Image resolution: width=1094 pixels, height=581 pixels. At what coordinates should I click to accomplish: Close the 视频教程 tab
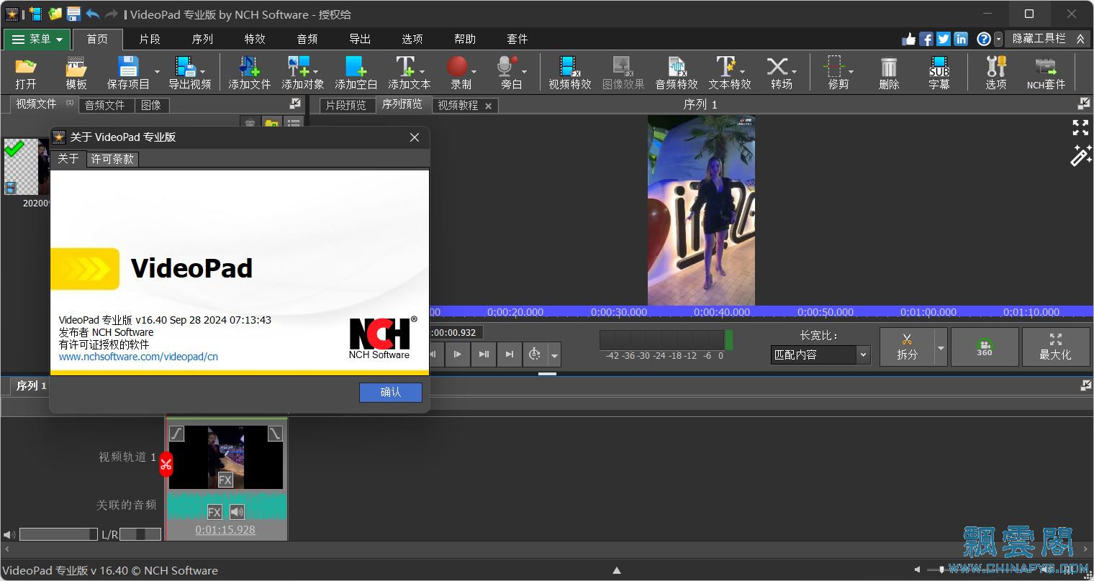click(488, 106)
